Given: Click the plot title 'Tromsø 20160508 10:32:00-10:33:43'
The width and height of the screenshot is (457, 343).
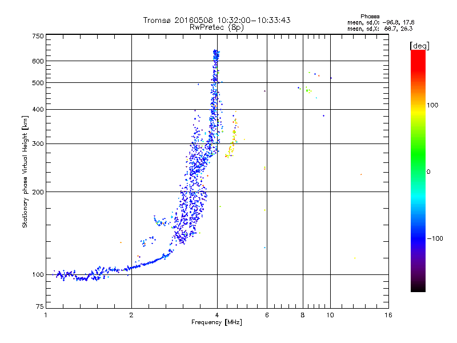Looking at the screenshot, I should pos(217,20).
